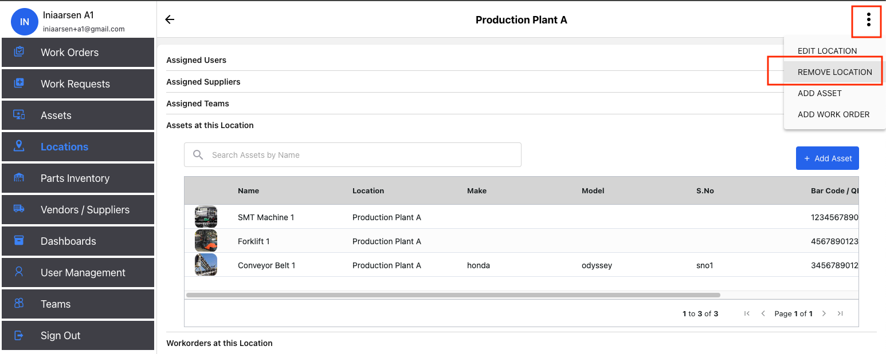Choose Edit Location menu entry
This screenshot has width=886, height=354.
(827, 51)
